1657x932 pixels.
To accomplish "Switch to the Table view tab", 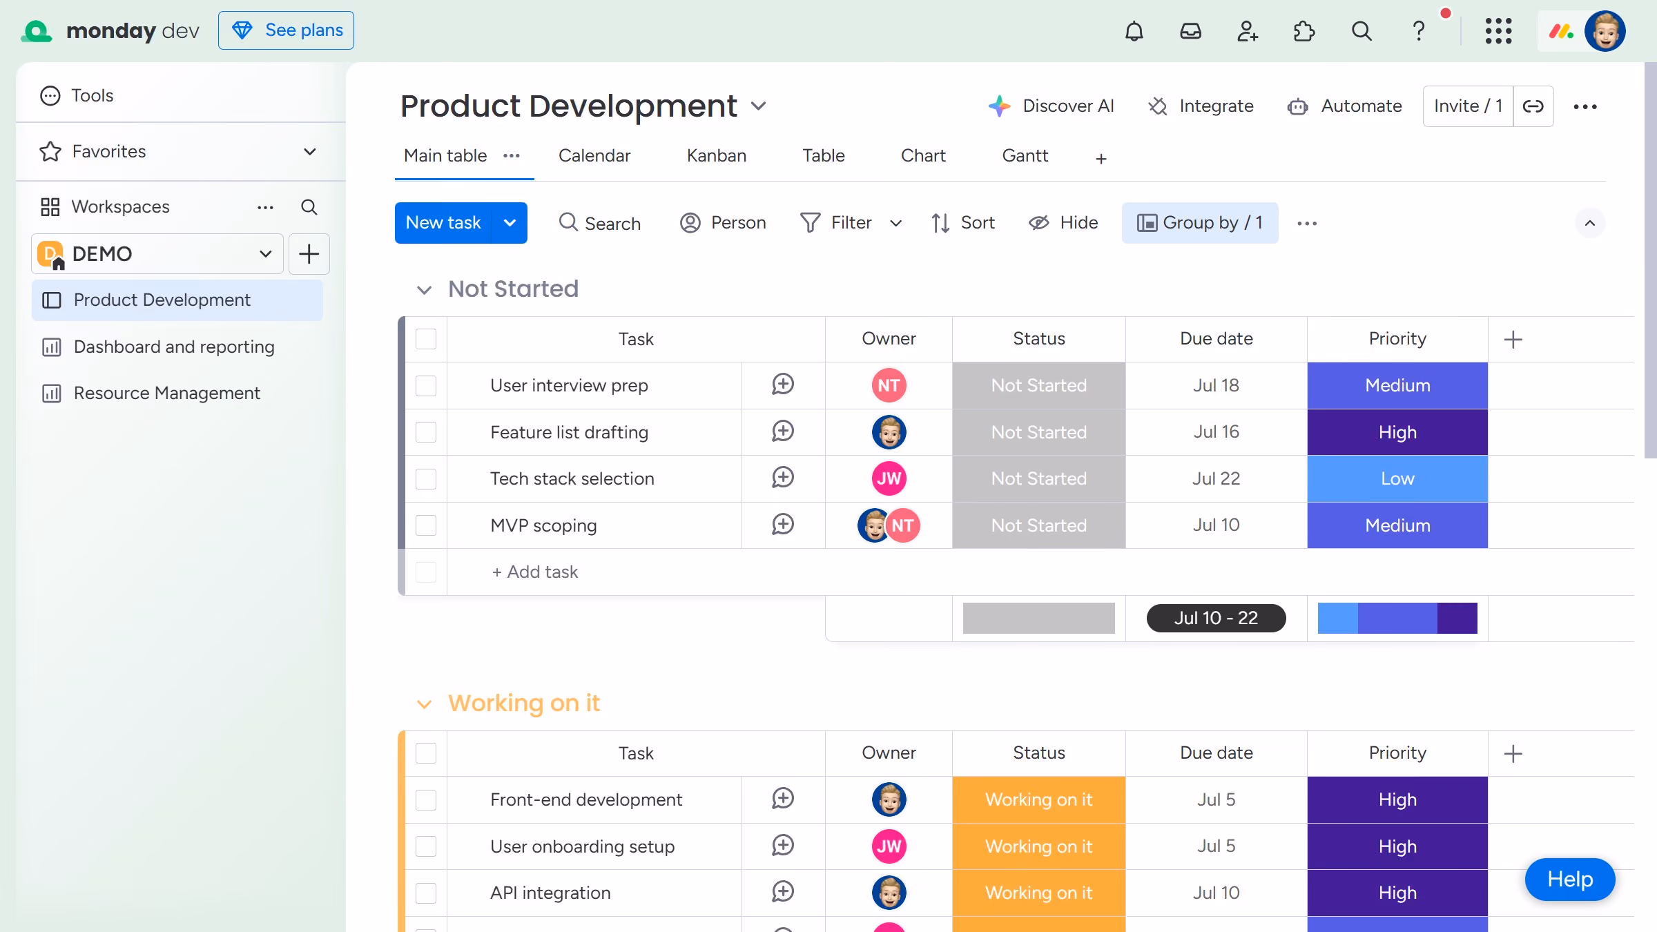I will tap(824, 156).
